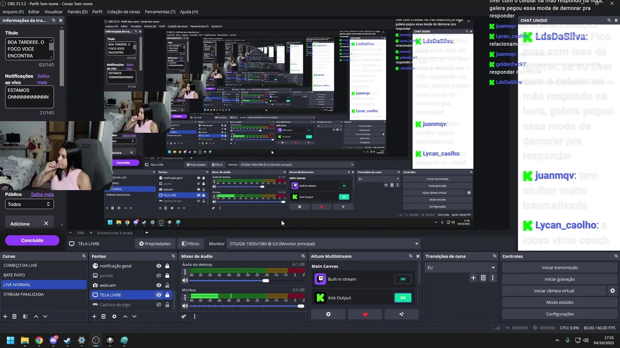Open the Editar menu
The width and height of the screenshot is (620, 348).
point(34,12)
